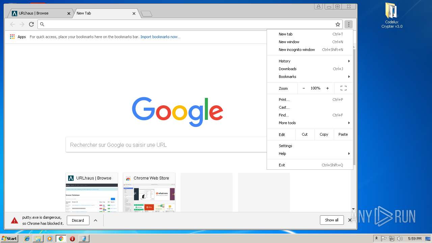
Task: Click the Google search box
Action: point(166,145)
